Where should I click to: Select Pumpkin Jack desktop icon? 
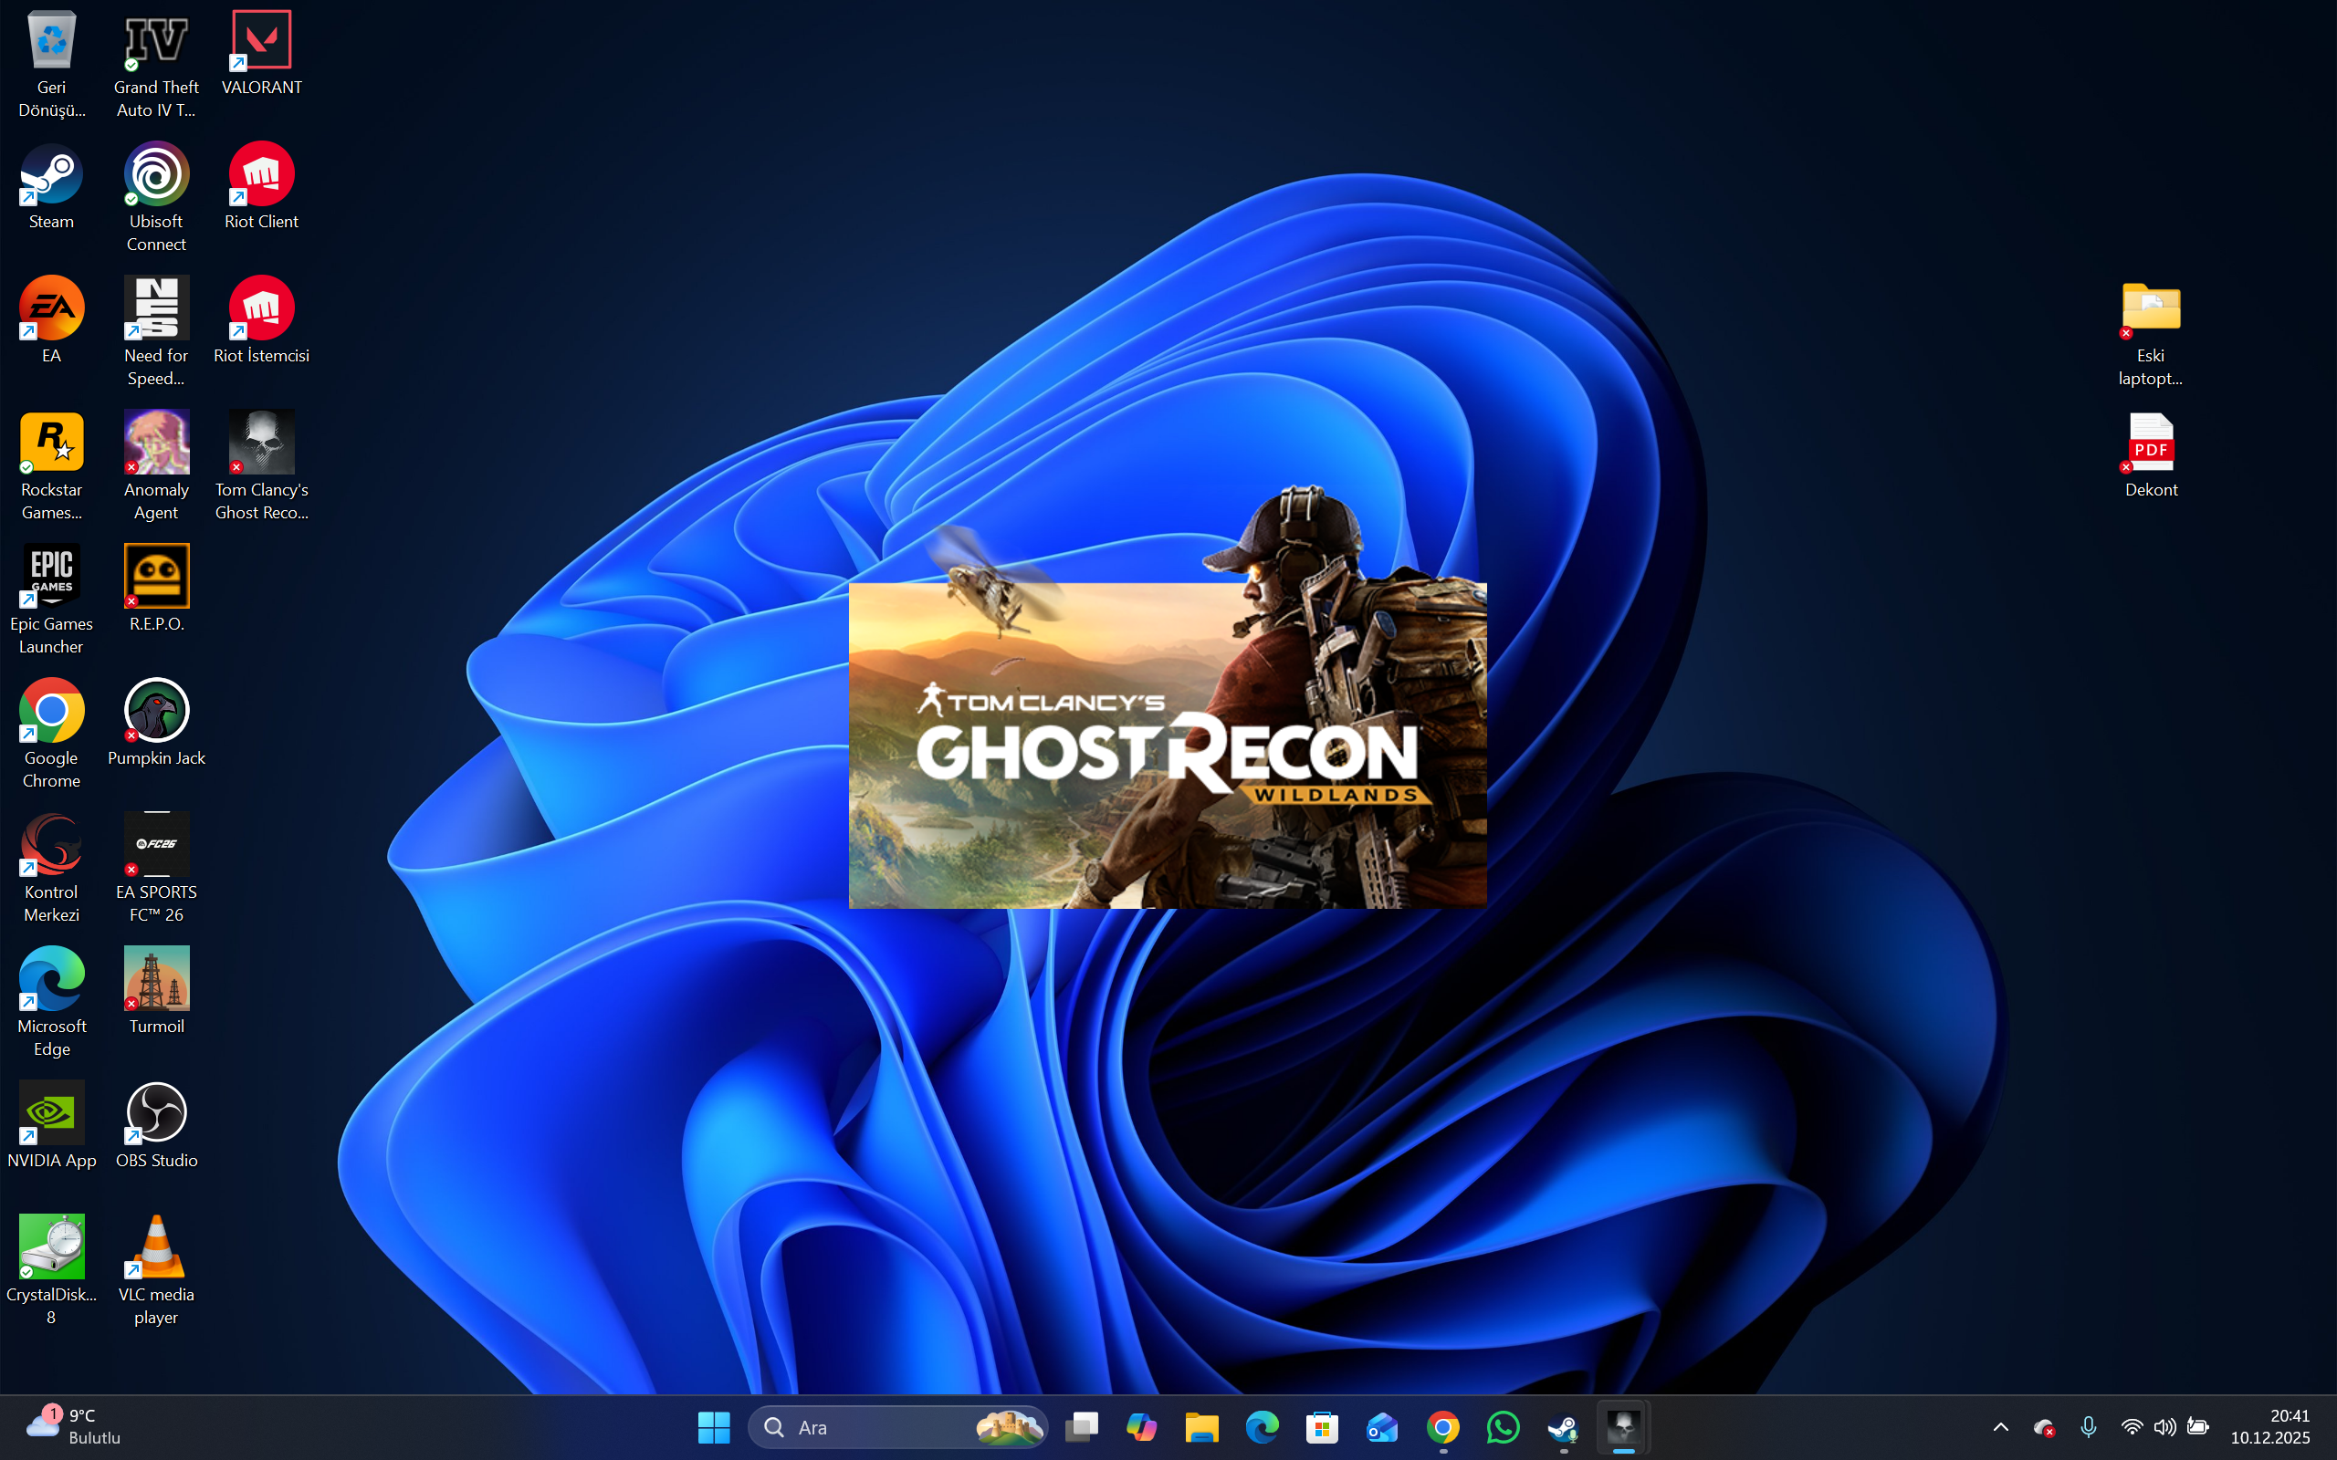155,724
